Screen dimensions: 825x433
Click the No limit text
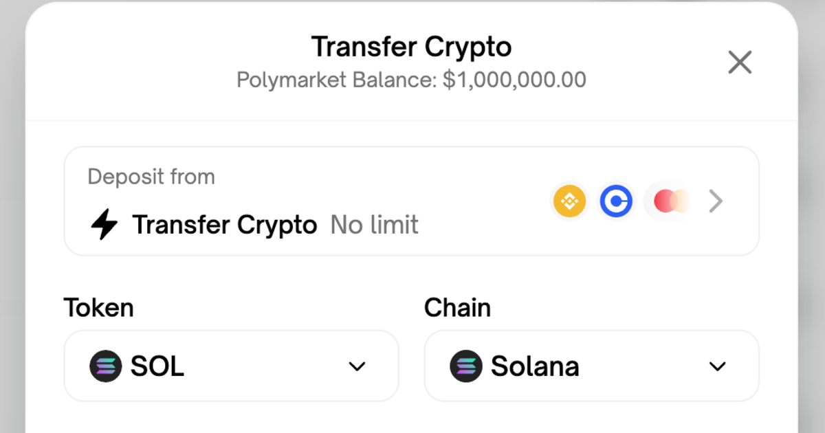[x=375, y=225]
